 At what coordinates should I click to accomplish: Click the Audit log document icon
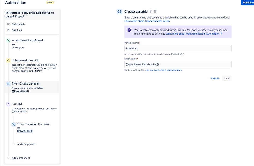point(9,30)
